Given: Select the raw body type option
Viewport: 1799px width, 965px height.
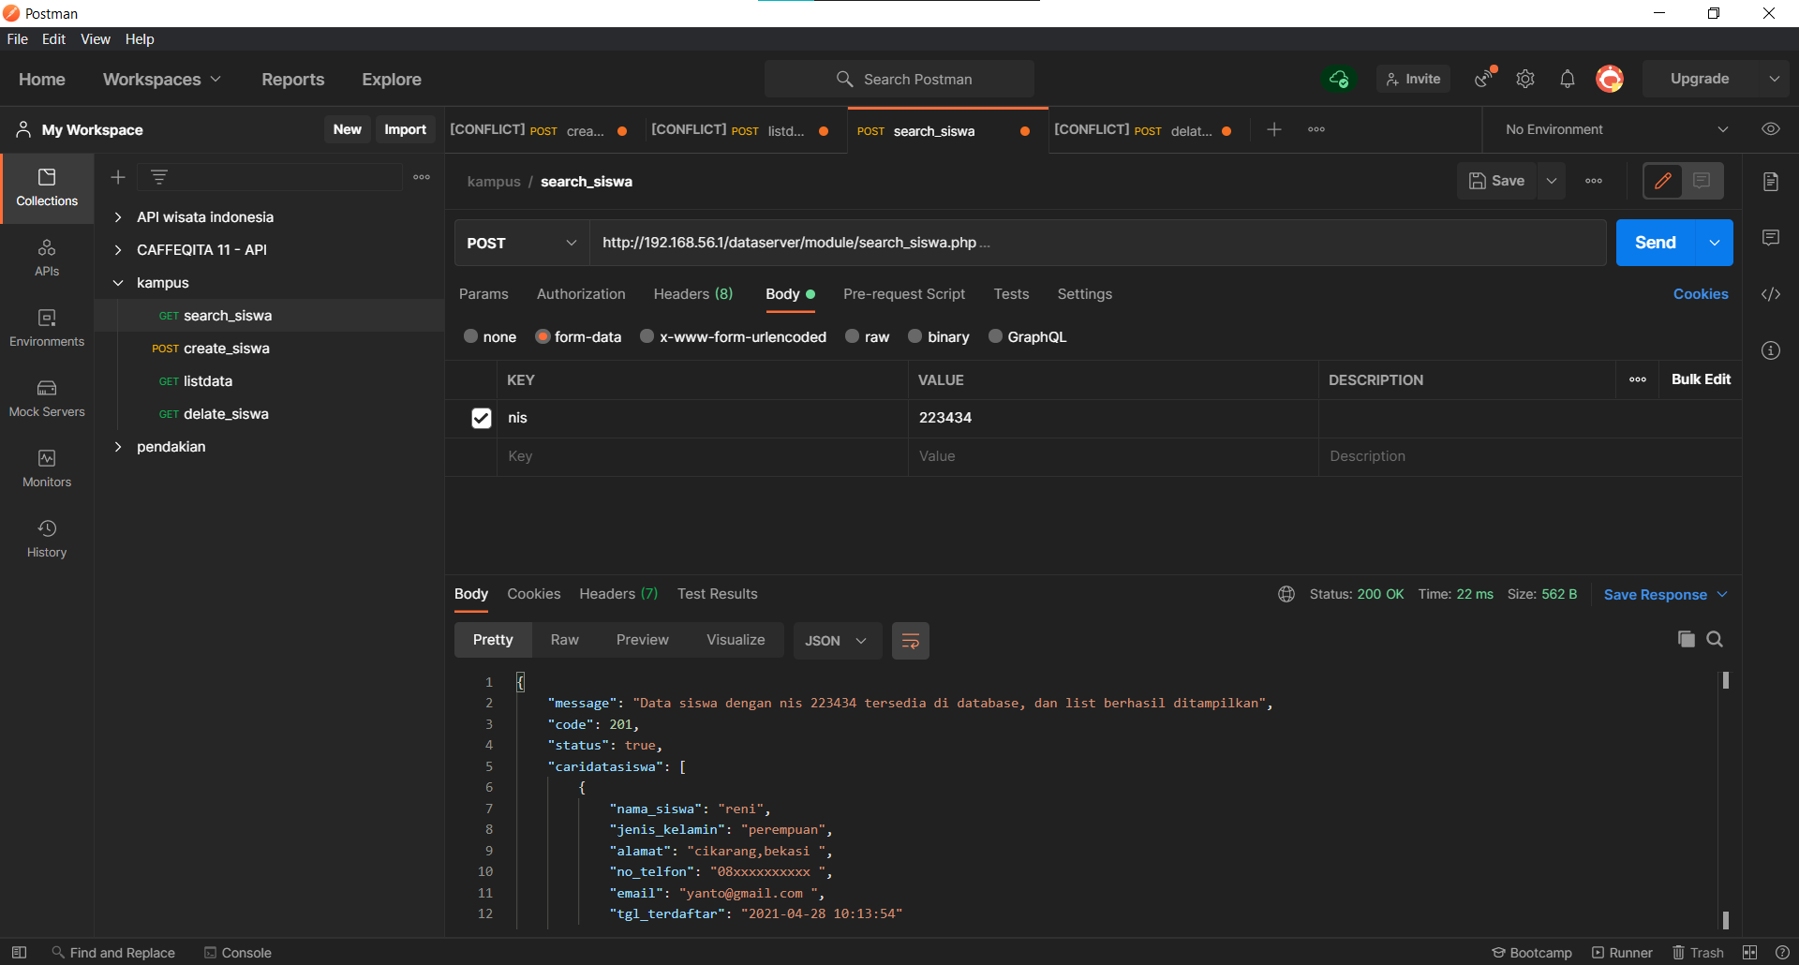Looking at the screenshot, I should click(x=867, y=336).
